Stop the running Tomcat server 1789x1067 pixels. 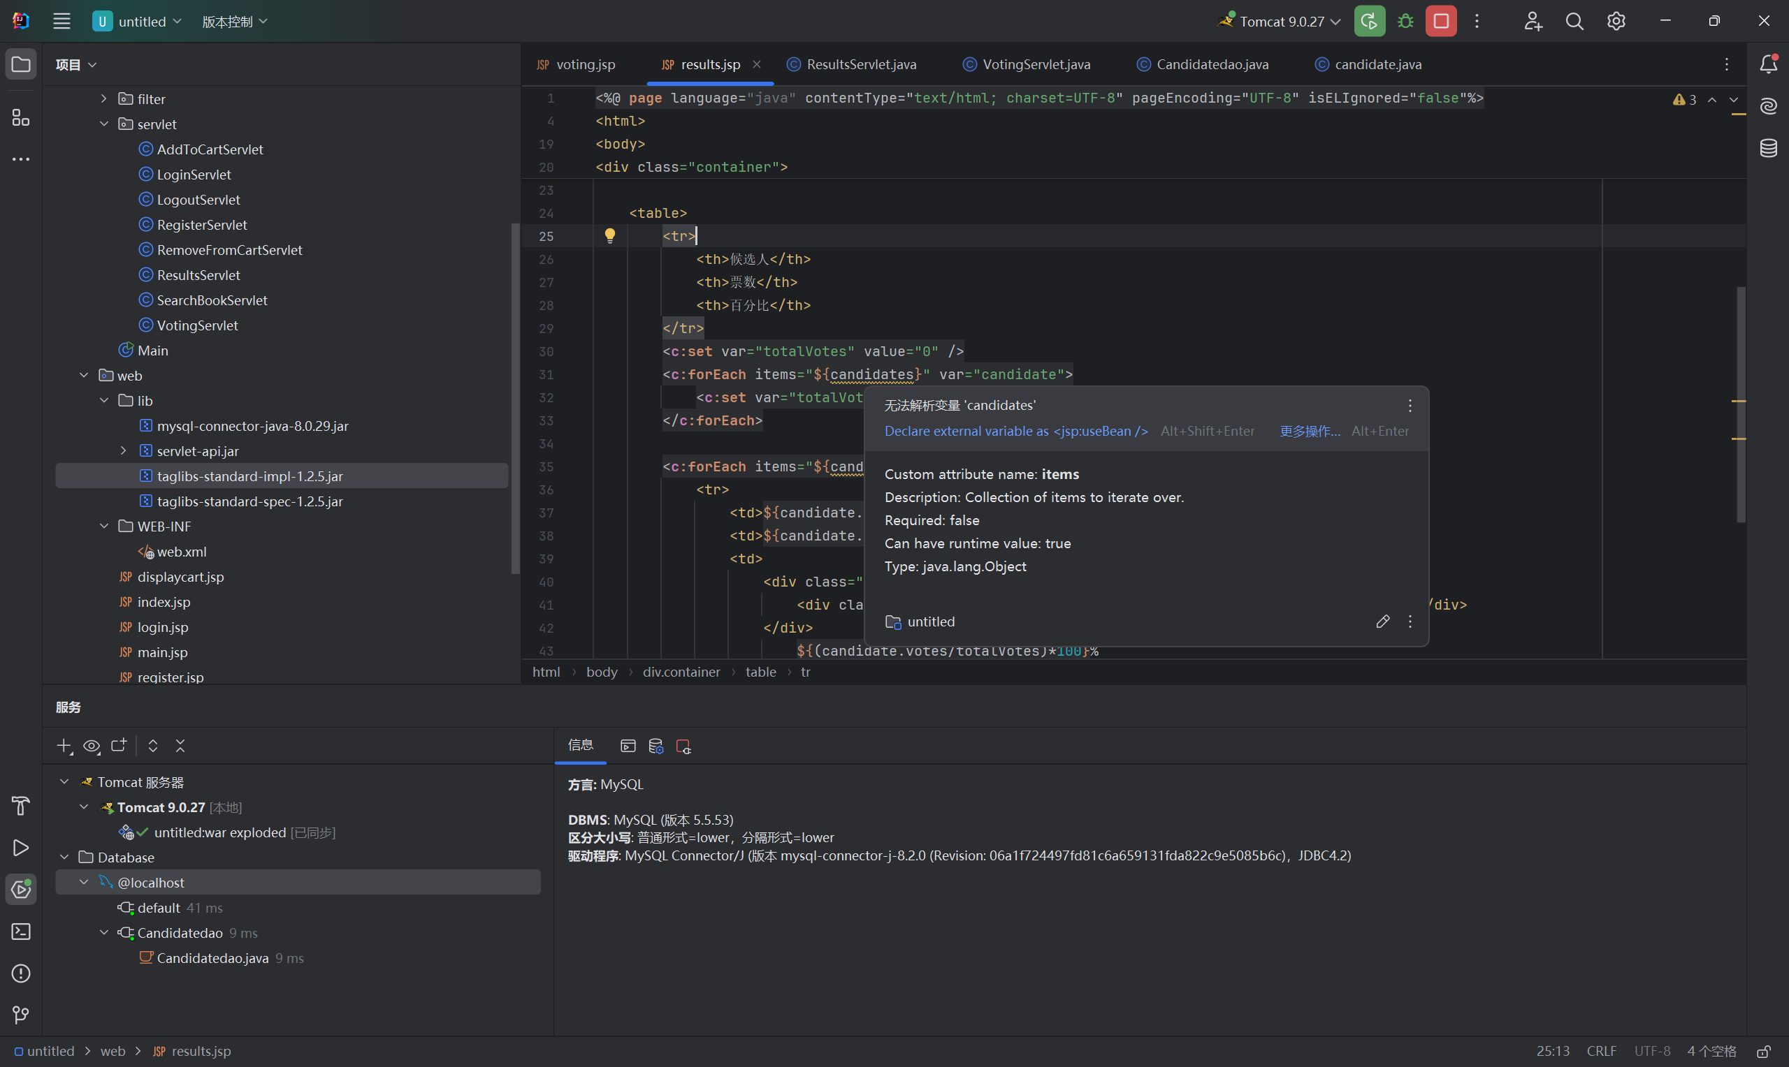tap(1441, 22)
